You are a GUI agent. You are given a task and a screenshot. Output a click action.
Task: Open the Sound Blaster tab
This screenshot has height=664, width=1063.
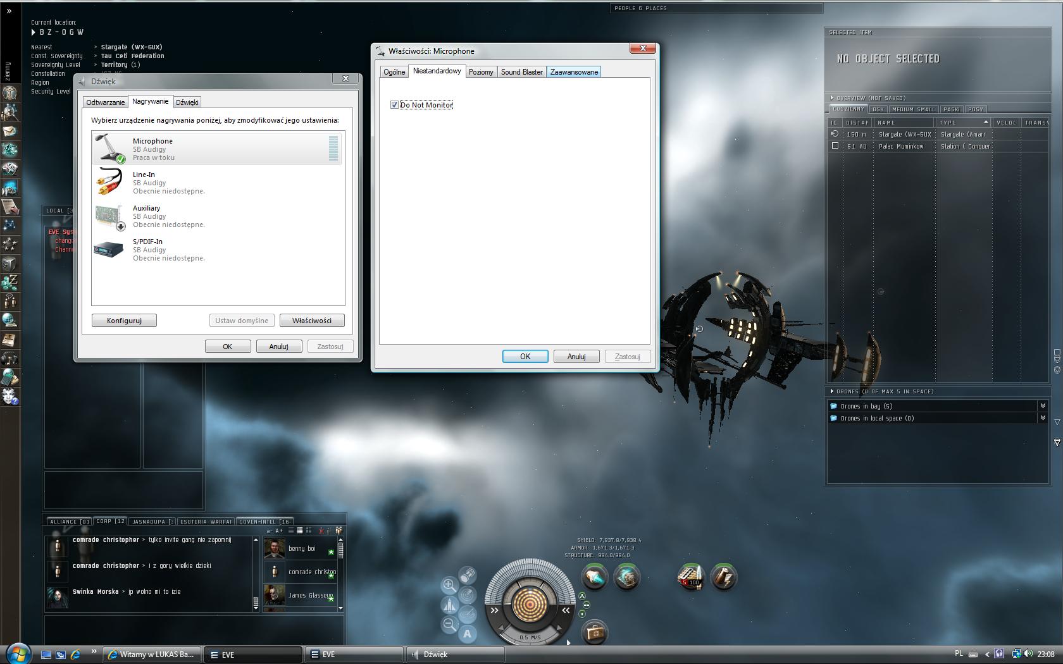pos(522,72)
